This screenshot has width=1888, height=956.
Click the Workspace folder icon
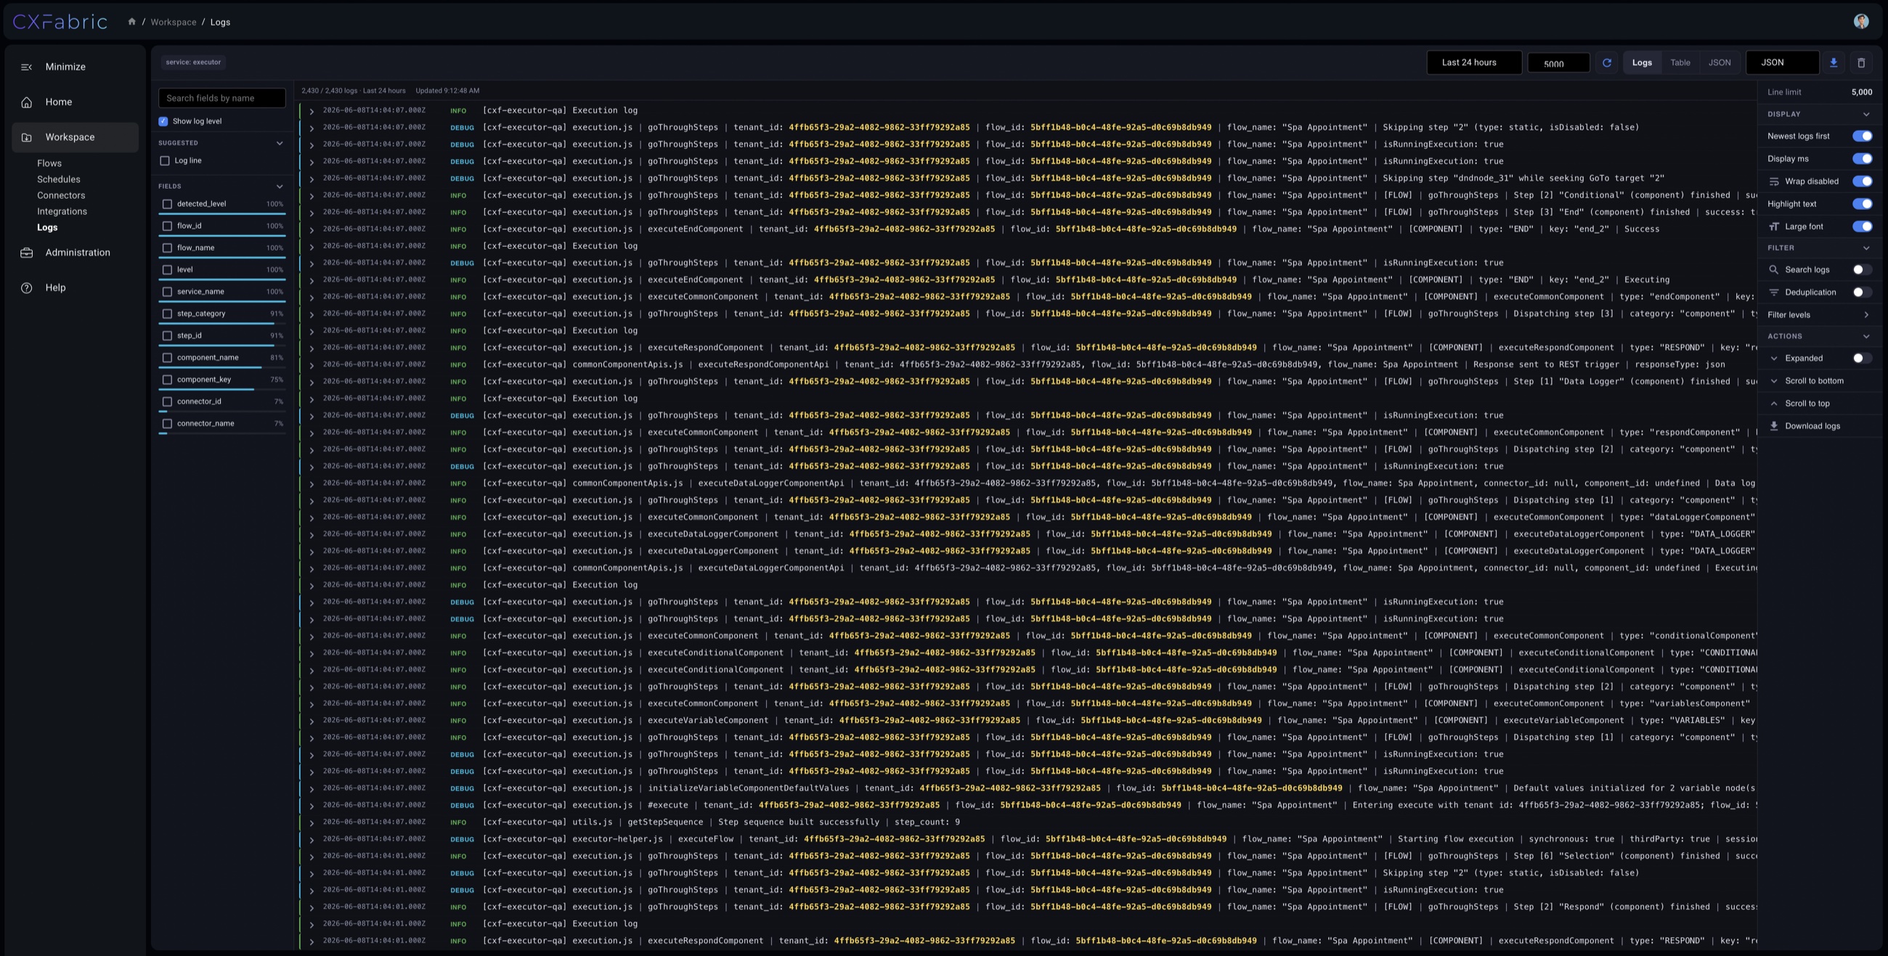pos(26,137)
